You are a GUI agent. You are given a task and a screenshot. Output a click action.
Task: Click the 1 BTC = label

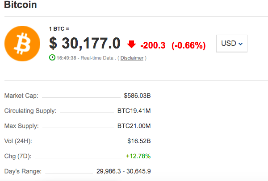click(59, 29)
